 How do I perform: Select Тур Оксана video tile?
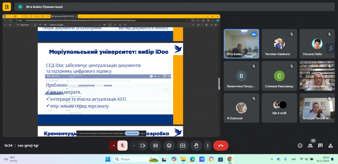(317, 76)
